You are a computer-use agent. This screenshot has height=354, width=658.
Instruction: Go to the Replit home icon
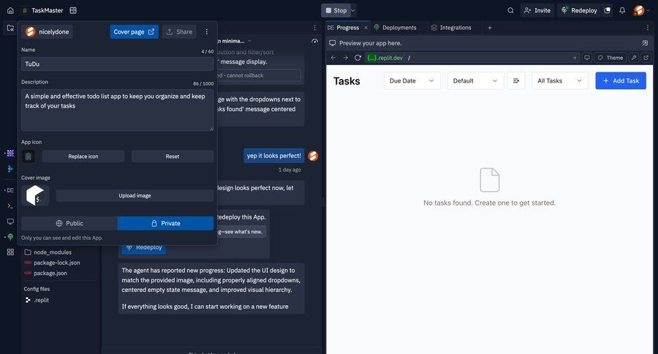pos(10,10)
